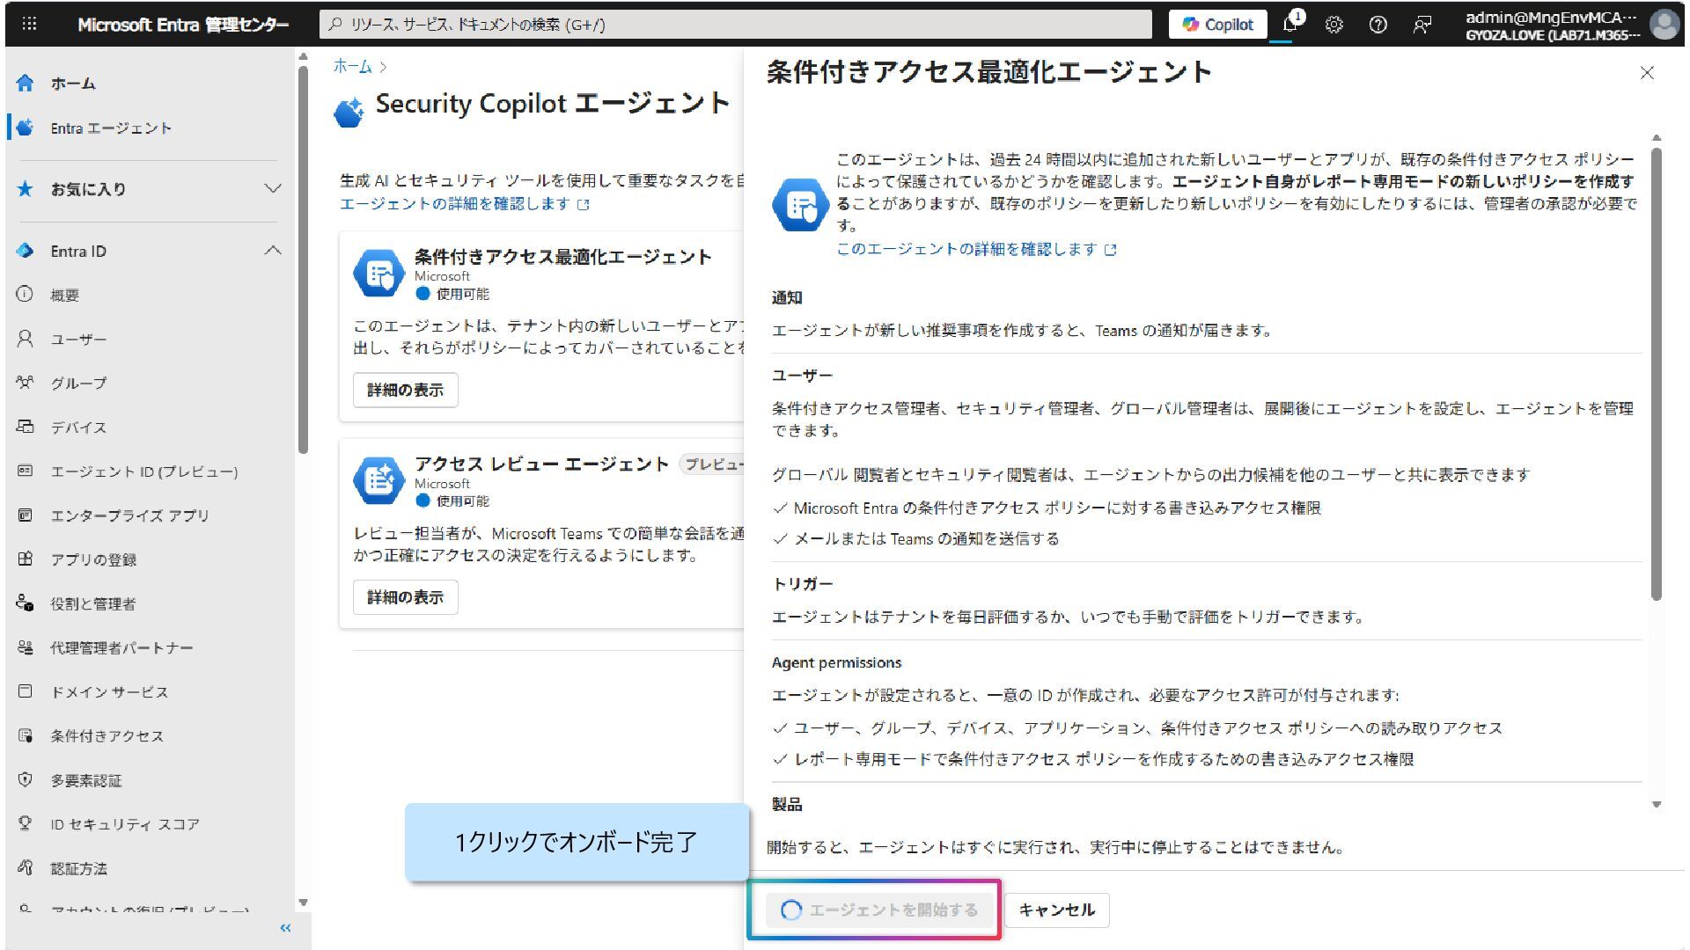Collapse the Entra ID section chevron
Image resolution: width=1690 pixels, height=950 pixels.
273,251
